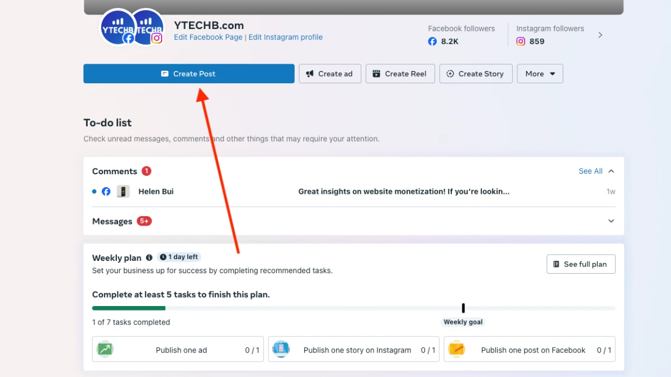Click the '1 of 7 tasks completed' text
This screenshot has height=377, width=671.
[x=131, y=322]
